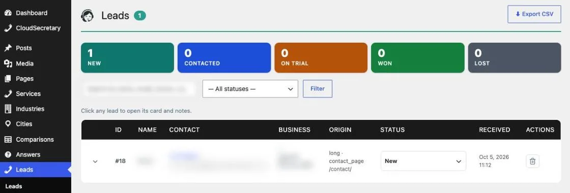Delete lead #18 with trash icon
Viewport: 570px width, 193px height.
click(x=532, y=161)
